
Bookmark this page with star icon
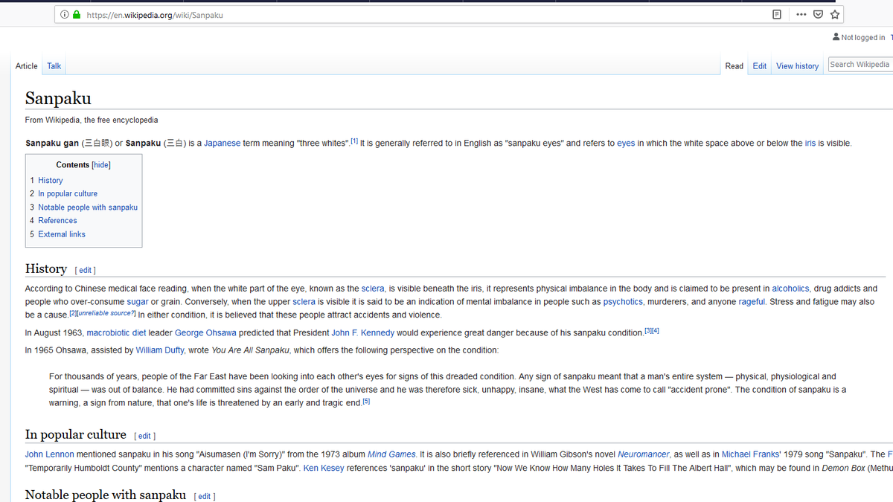point(835,15)
